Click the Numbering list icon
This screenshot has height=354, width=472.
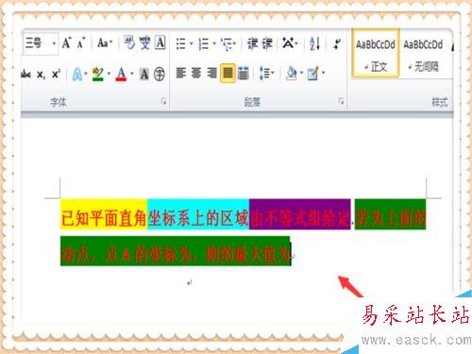[x=204, y=43]
